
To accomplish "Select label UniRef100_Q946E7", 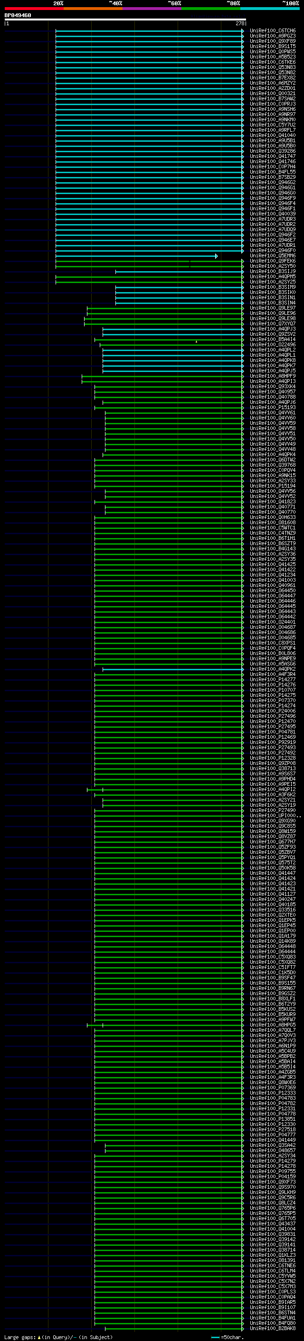I will coord(273,240).
